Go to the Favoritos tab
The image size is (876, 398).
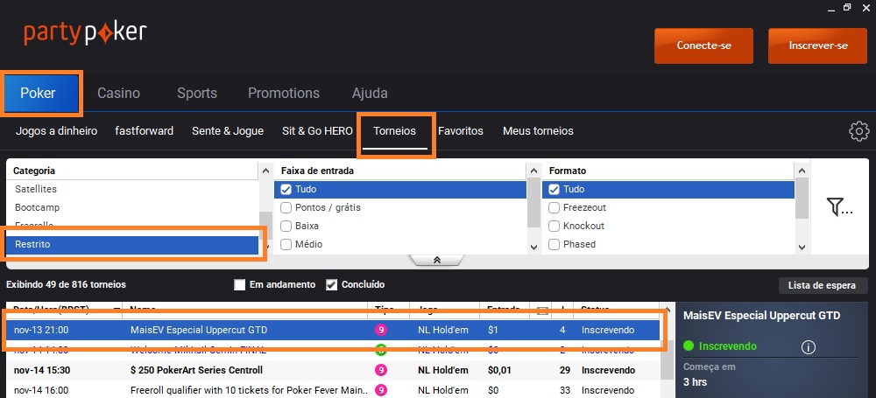click(x=461, y=131)
